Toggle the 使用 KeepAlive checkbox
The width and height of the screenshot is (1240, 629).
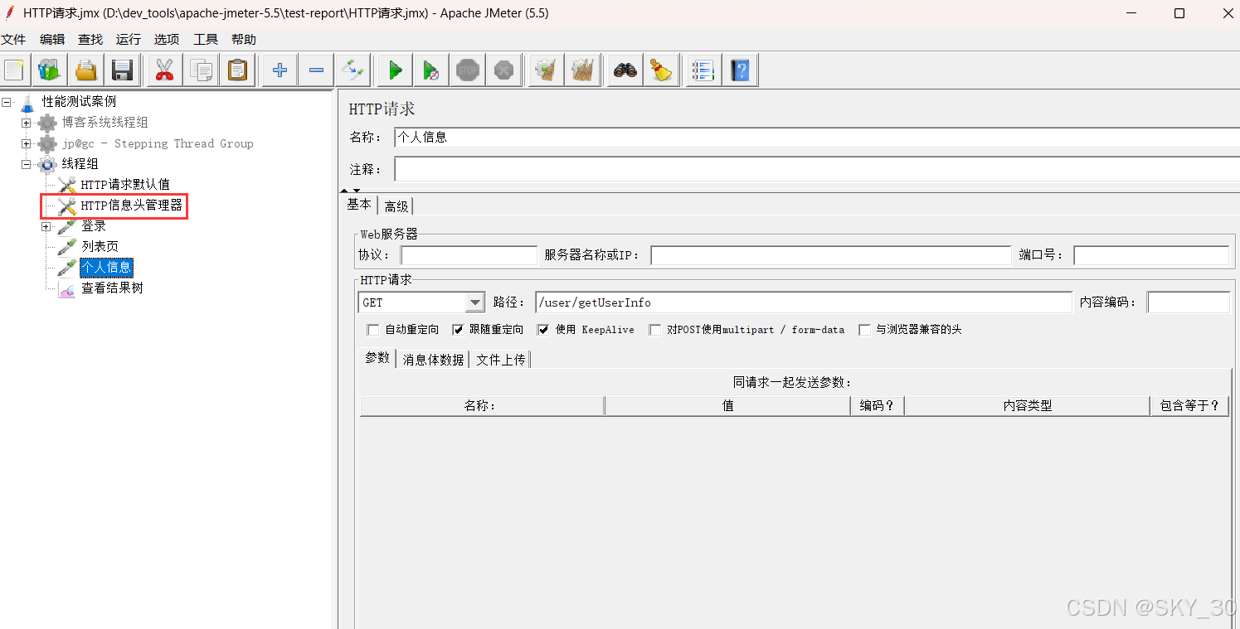[x=543, y=330]
